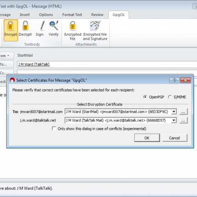Open the From account dropdown
The width and height of the screenshot is (197, 197).
pos(7,55)
